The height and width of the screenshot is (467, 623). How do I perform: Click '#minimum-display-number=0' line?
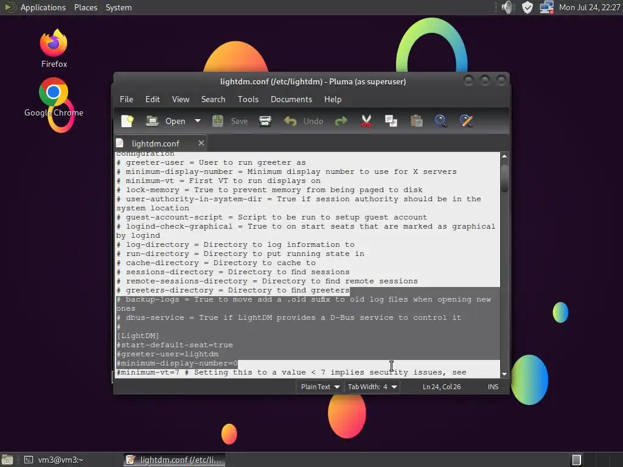(177, 364)
